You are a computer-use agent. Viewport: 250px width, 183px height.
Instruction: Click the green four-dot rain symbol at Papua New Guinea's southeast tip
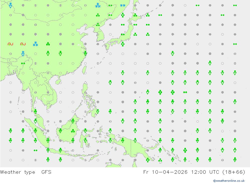point(148,160)
